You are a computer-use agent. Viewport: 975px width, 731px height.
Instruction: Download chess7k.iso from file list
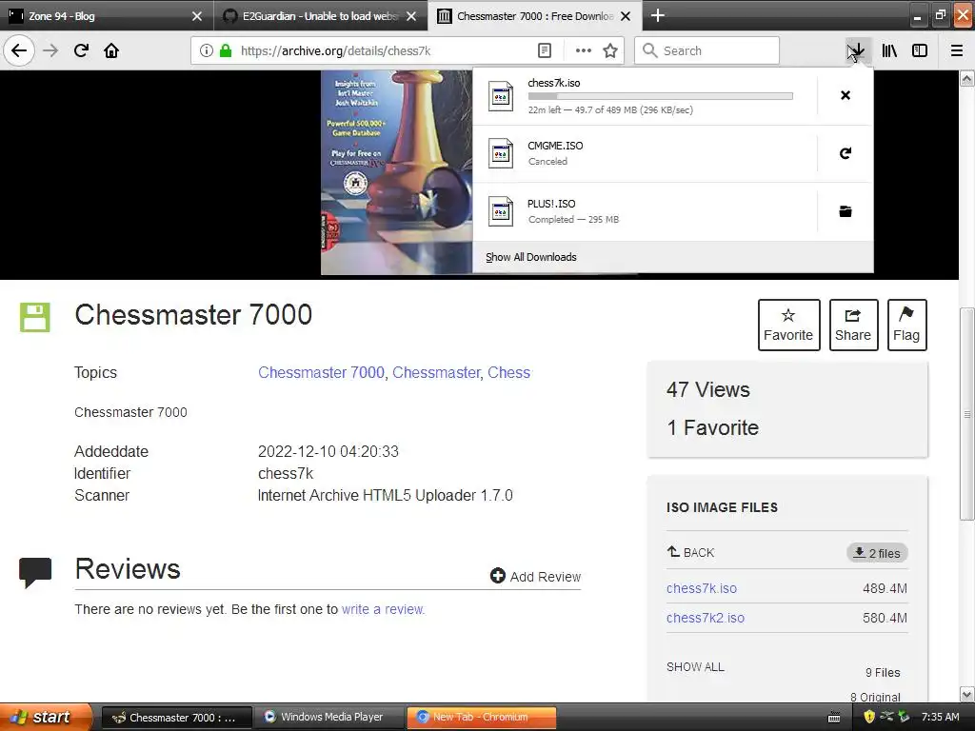click(x=702, y=588)
